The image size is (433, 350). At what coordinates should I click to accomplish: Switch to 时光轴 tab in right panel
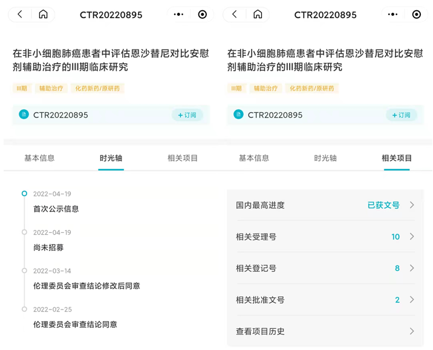pyautogui.click(x=325, y=158)
